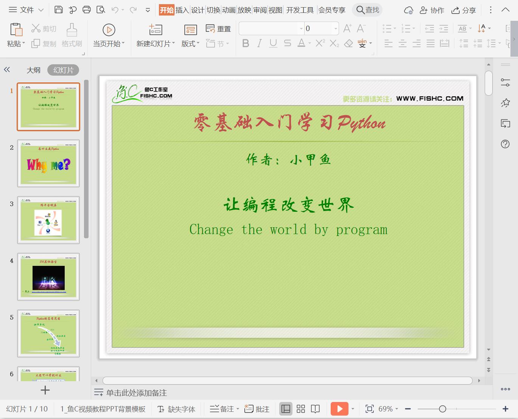Viewport: 518px width, 419px height.
Task: Click the 查找 find button
Action: [x=367, y=10]
